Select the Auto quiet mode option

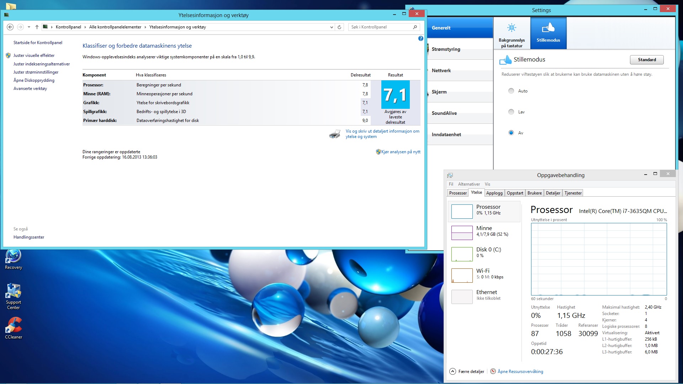click(x=511, y=91)
